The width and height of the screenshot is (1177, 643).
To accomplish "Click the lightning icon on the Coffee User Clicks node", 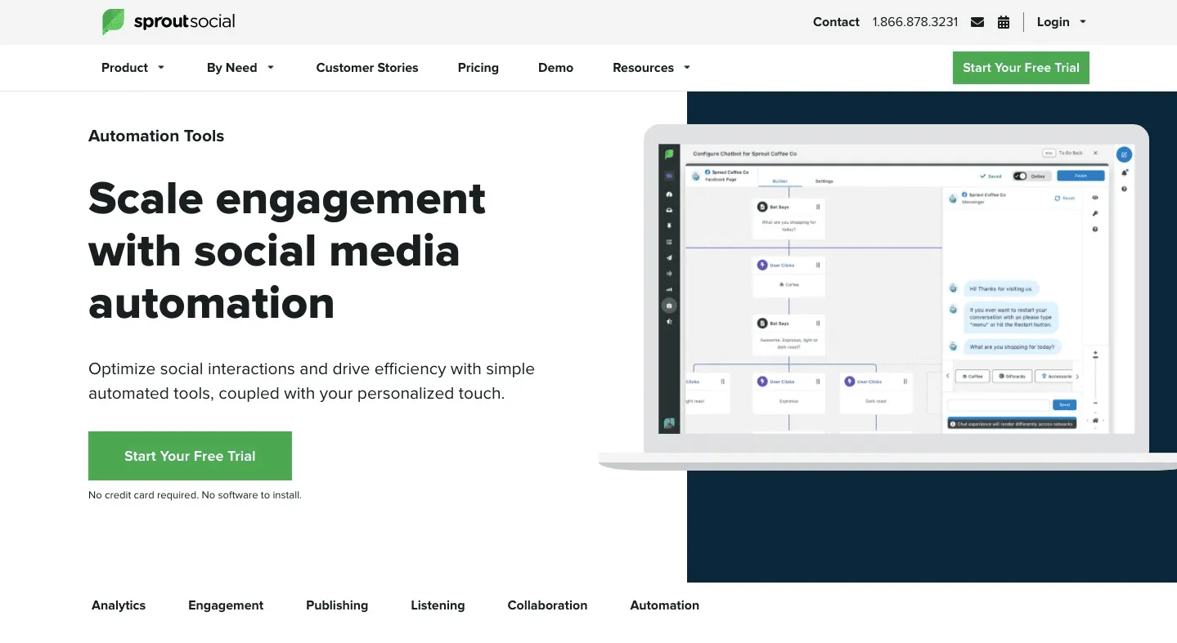I will pyautogui.click(x=762, y=265).
